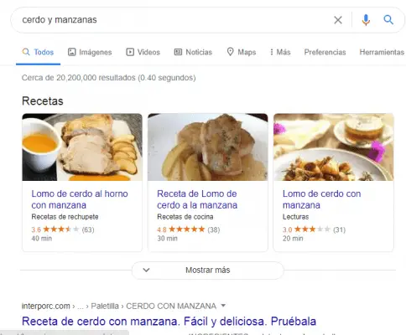Open the Imágenes results tab
This screenshot has width=406, height=335.
click(x=90, y=52)
